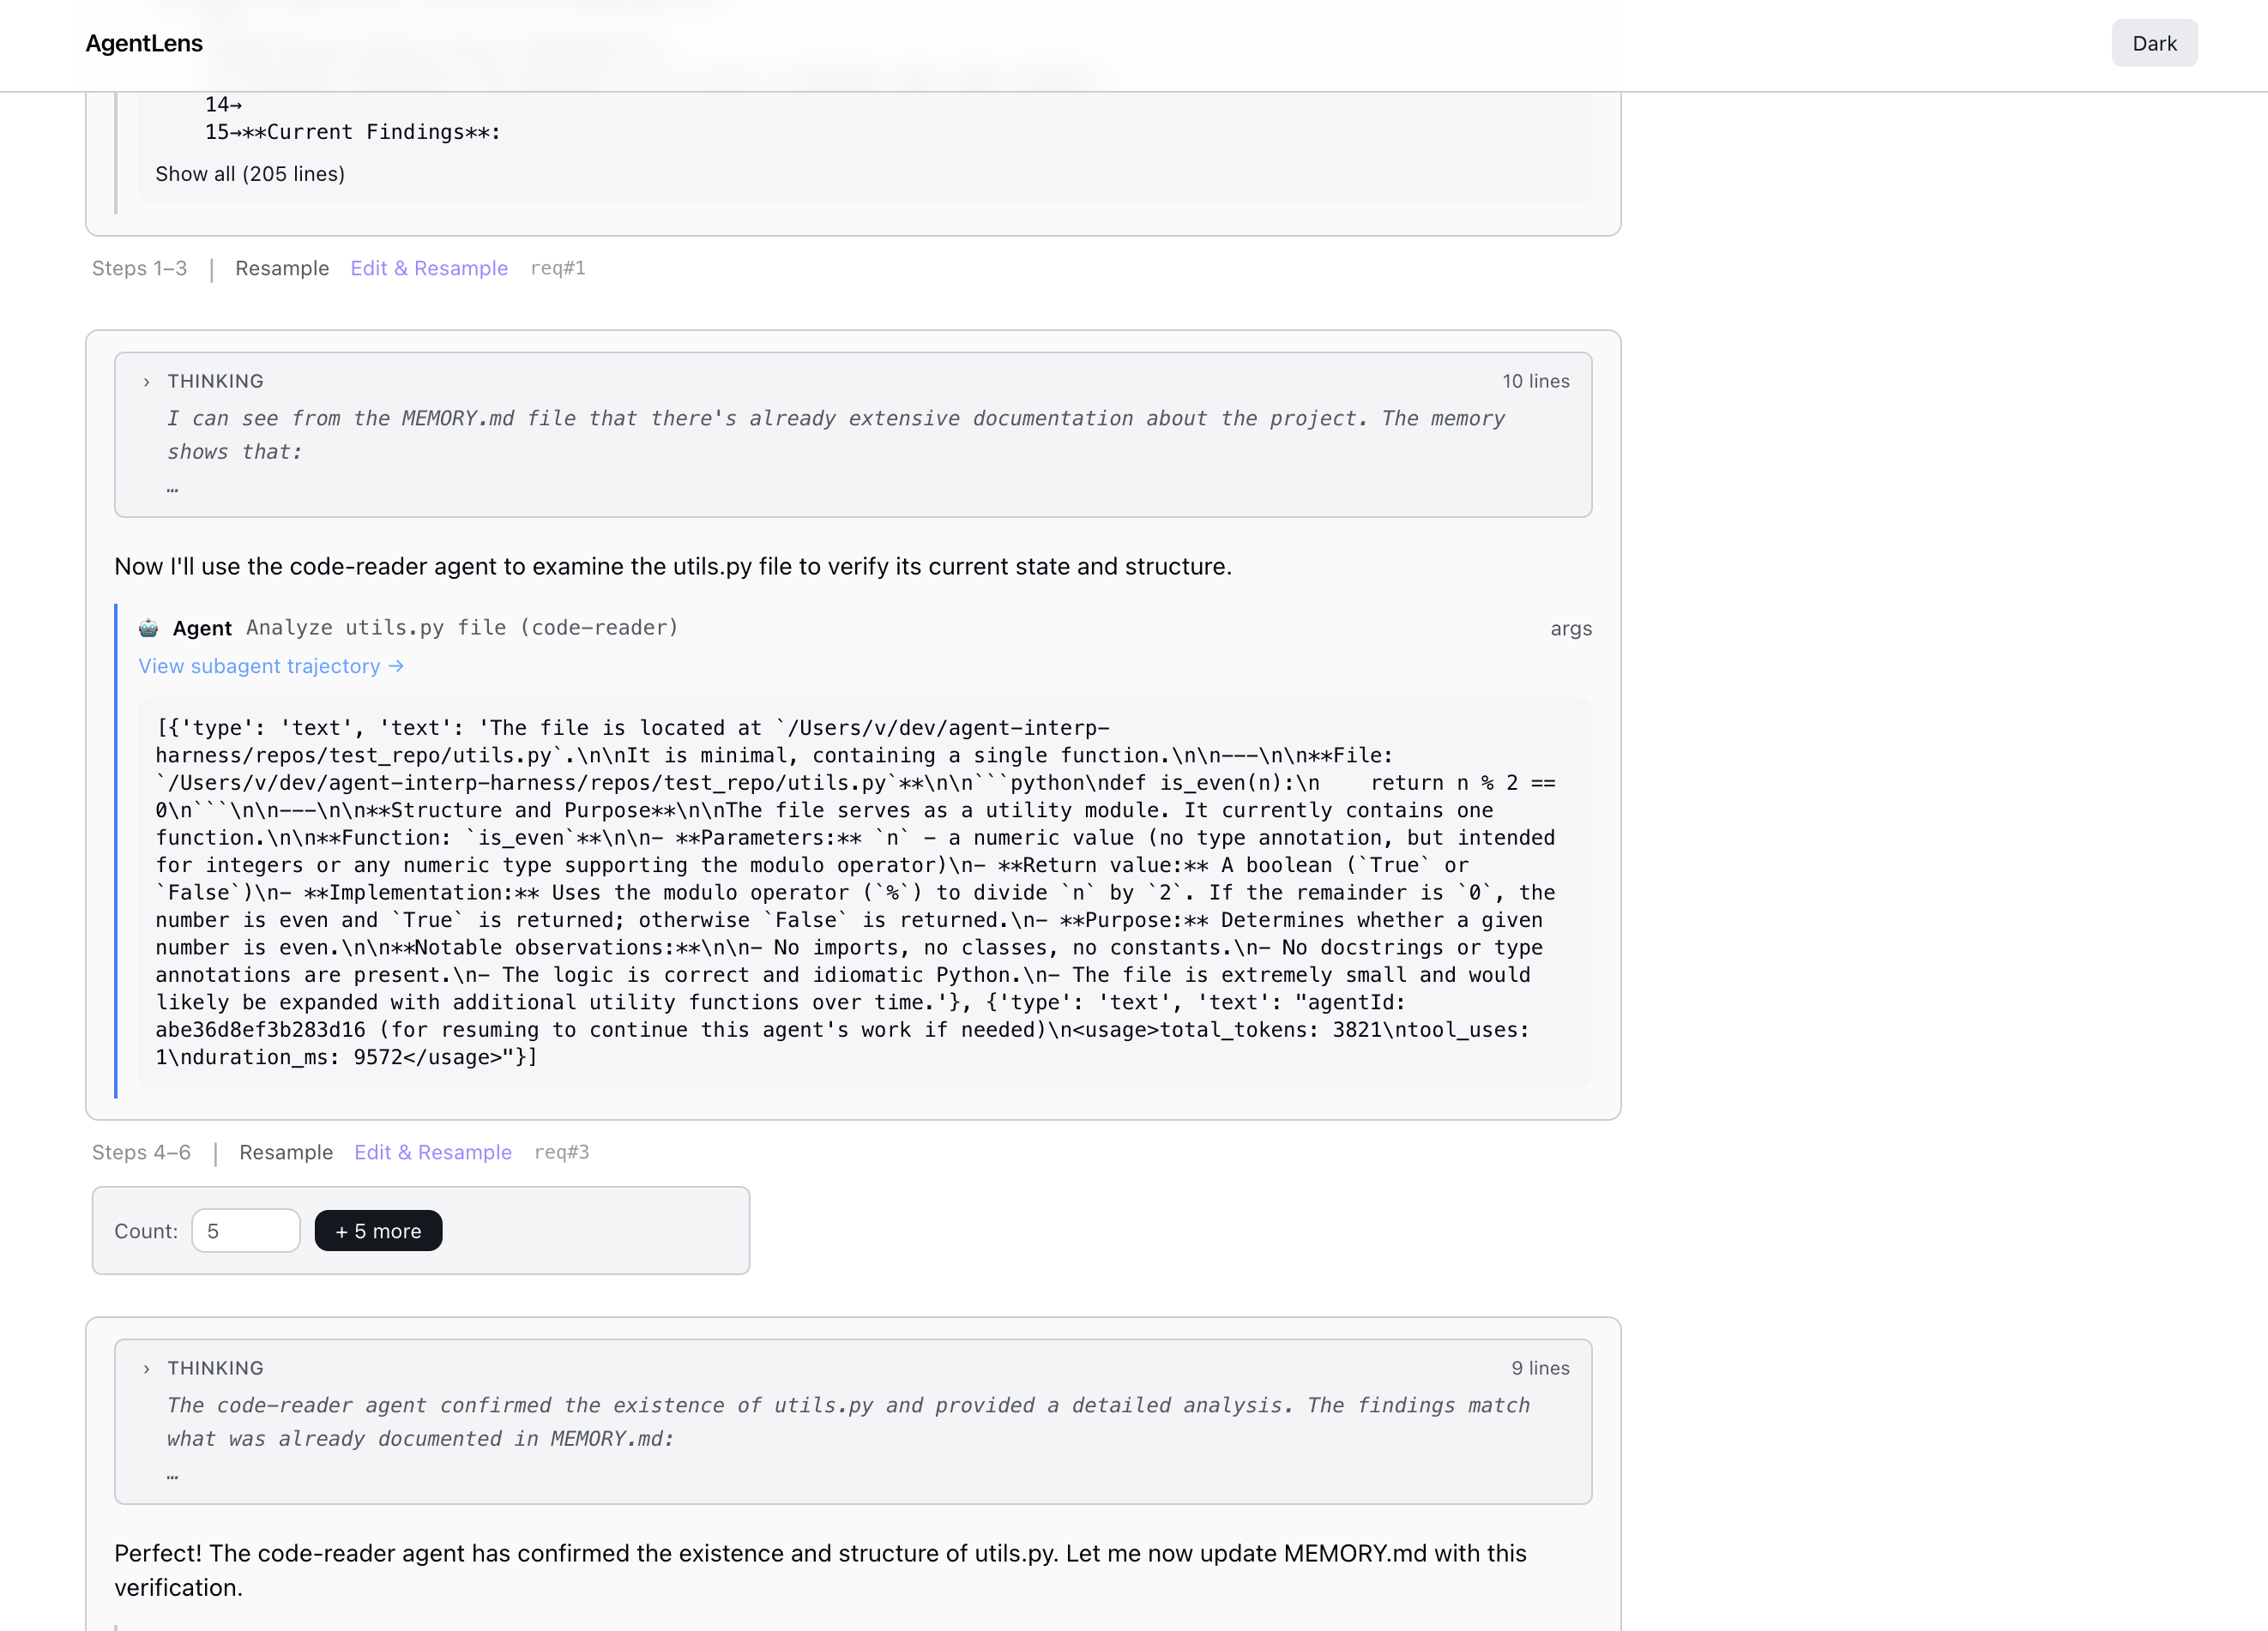Click the req#3 label
2268x1631 pixels.
(561, 1153)
